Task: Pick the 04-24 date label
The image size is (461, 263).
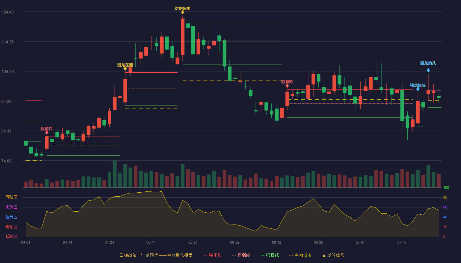Action: [x=109, y=242]
